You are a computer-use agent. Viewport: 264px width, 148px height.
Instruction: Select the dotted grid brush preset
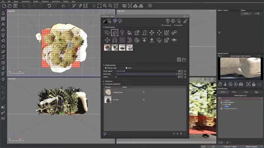[x=122, y=40]
